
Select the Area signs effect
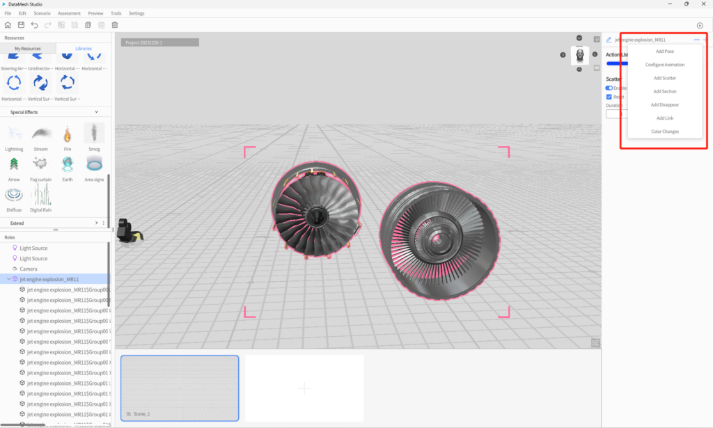tap(94, 168)
